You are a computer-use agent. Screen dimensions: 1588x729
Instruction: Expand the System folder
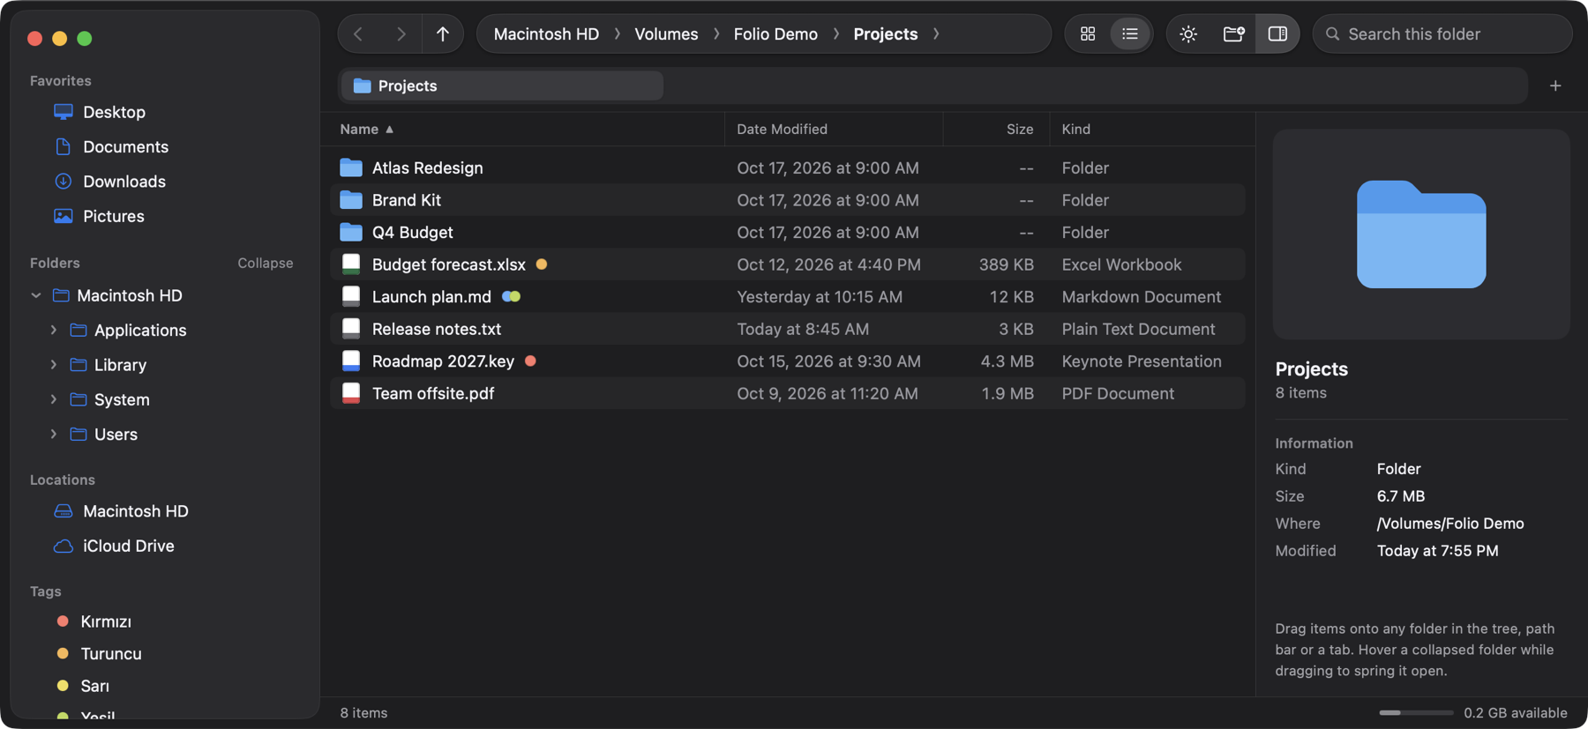coord(54,399)
